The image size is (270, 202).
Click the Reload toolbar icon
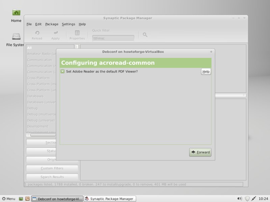[37, 35]
